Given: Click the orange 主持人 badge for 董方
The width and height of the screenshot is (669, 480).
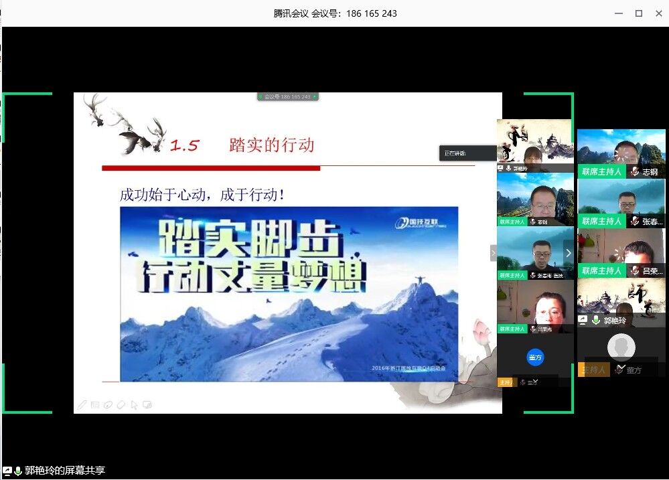Looking at the screenshot, I should tap(593, 370).
